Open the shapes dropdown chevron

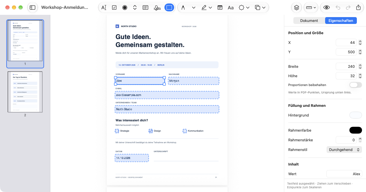coord(248,8)
